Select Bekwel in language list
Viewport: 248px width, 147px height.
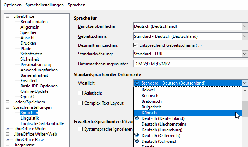click(x=188, y=90)
